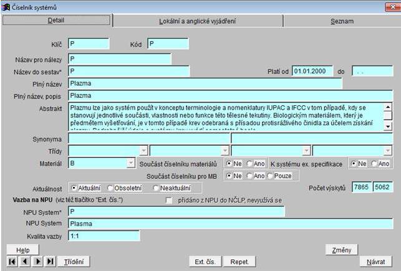Go to next record arrow
Screen dimensions: 401x271
[37, 262]
